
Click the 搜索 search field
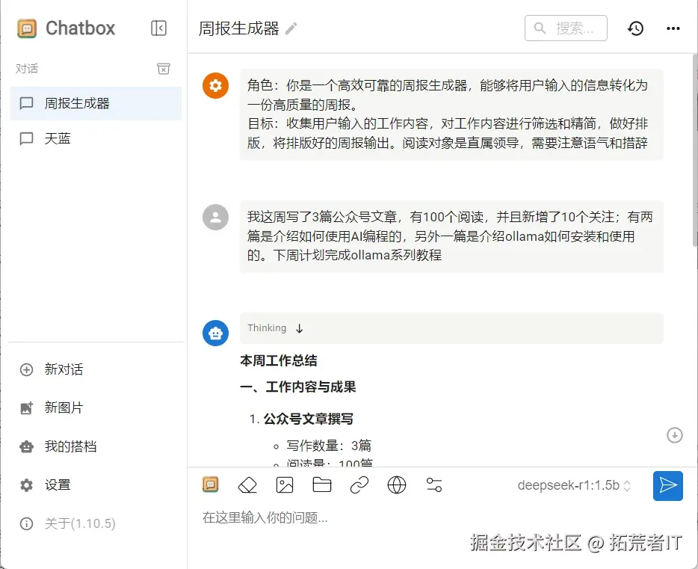click(566, 28)
